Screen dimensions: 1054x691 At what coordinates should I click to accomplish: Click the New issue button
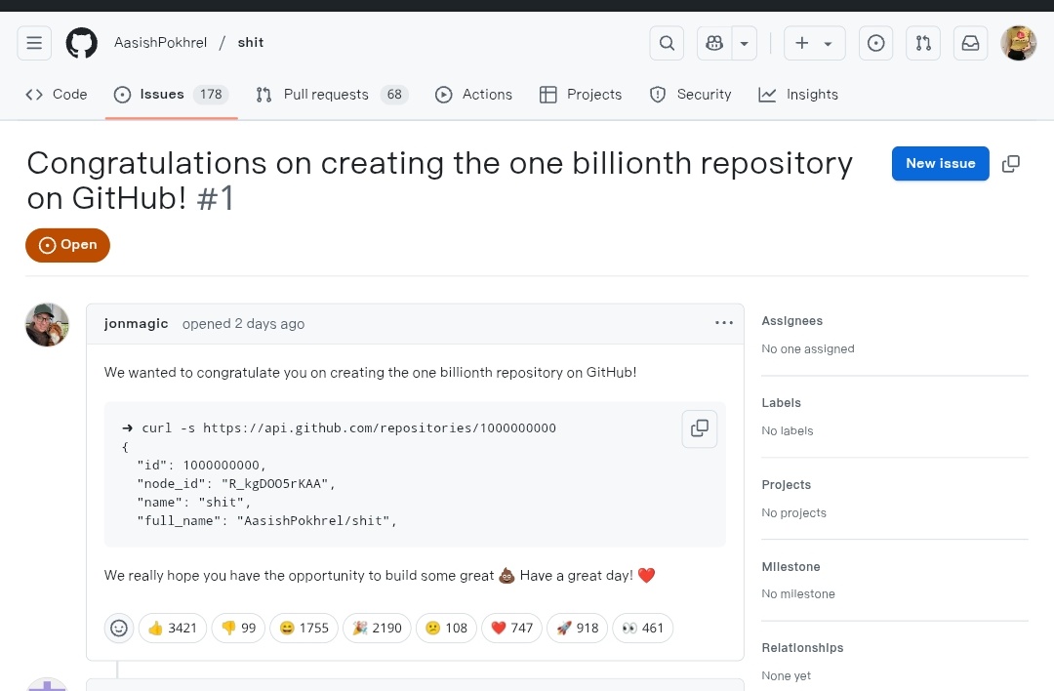(941, 163)
